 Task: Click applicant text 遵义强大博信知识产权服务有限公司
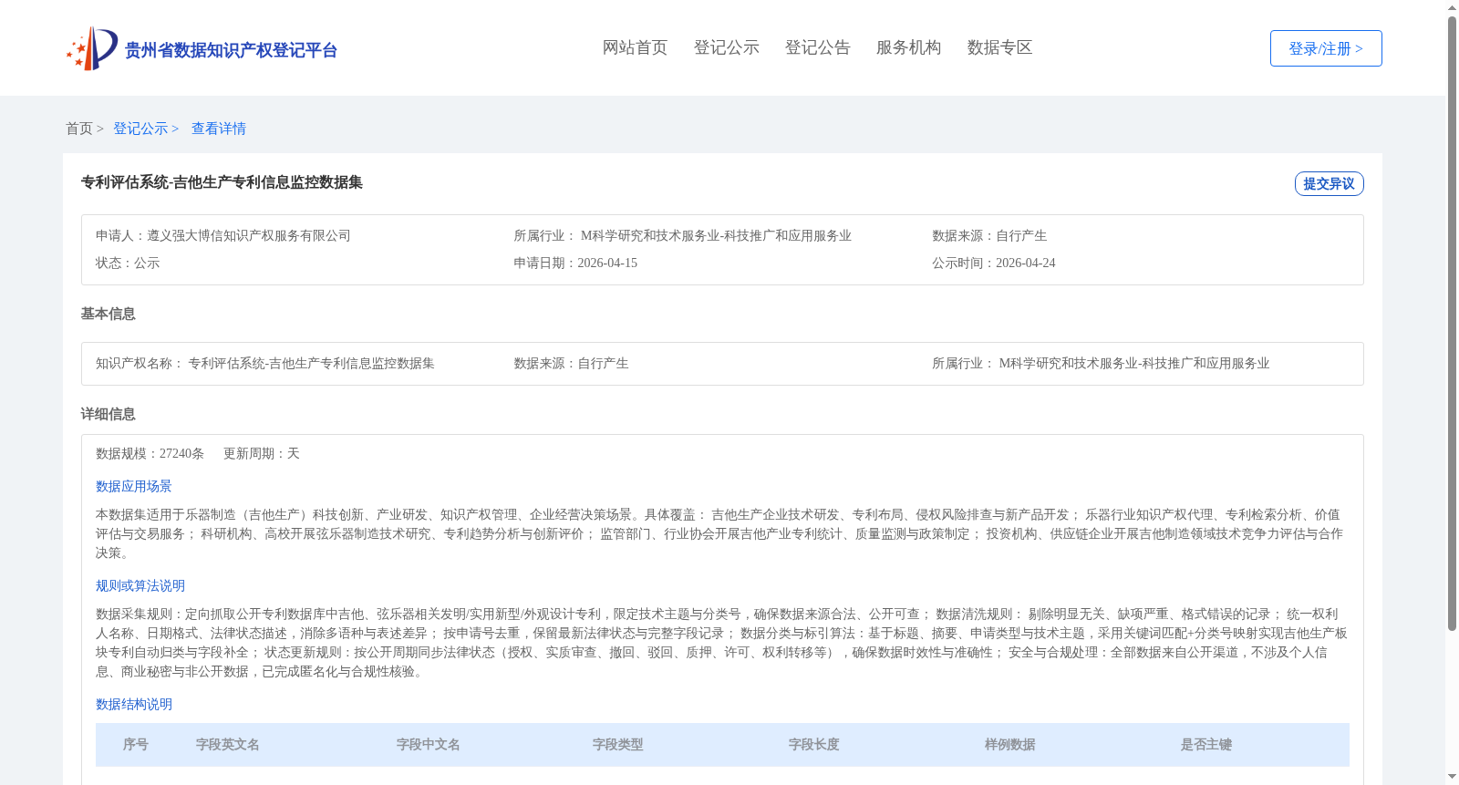pos(249,235)
